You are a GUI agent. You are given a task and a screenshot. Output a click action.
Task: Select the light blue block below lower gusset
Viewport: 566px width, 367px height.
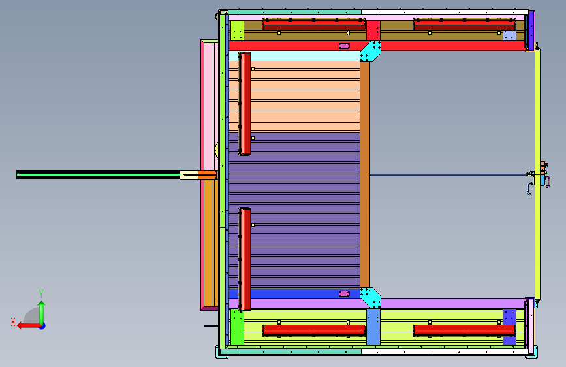click(x=373, y=327)
